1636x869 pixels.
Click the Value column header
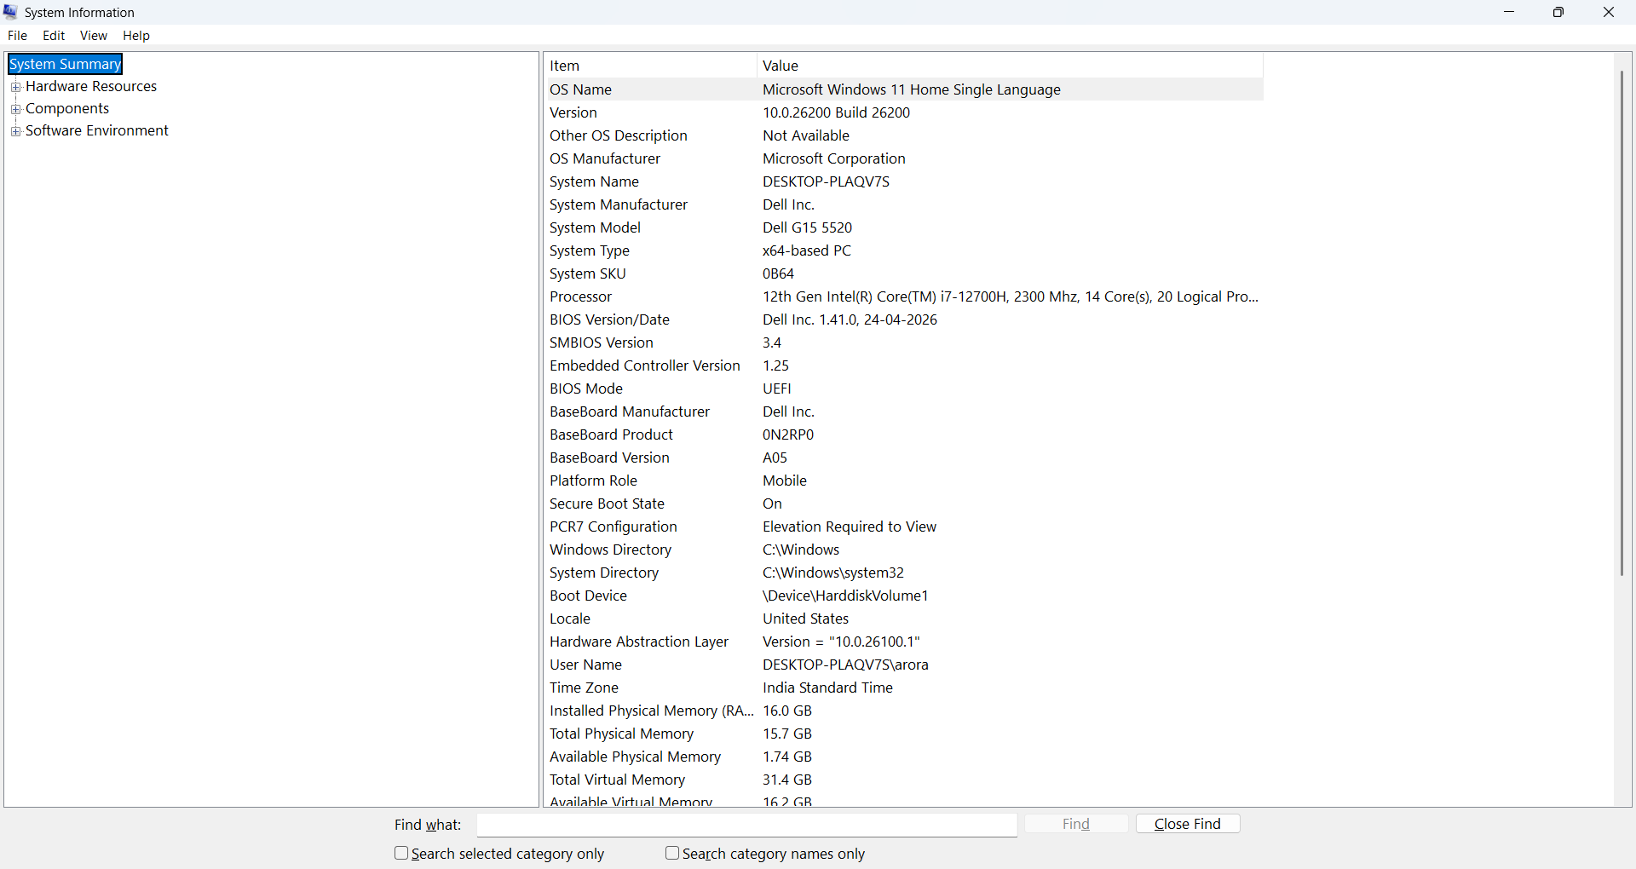tap(1010, 66)
